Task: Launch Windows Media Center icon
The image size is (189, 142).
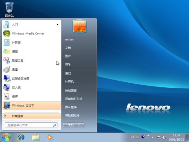Action: tap(7, 33)
